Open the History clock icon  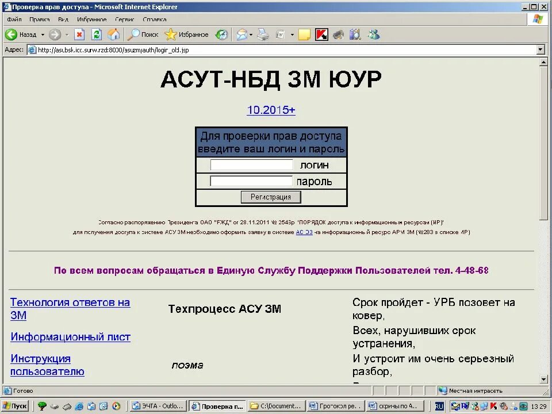[222, 34]
